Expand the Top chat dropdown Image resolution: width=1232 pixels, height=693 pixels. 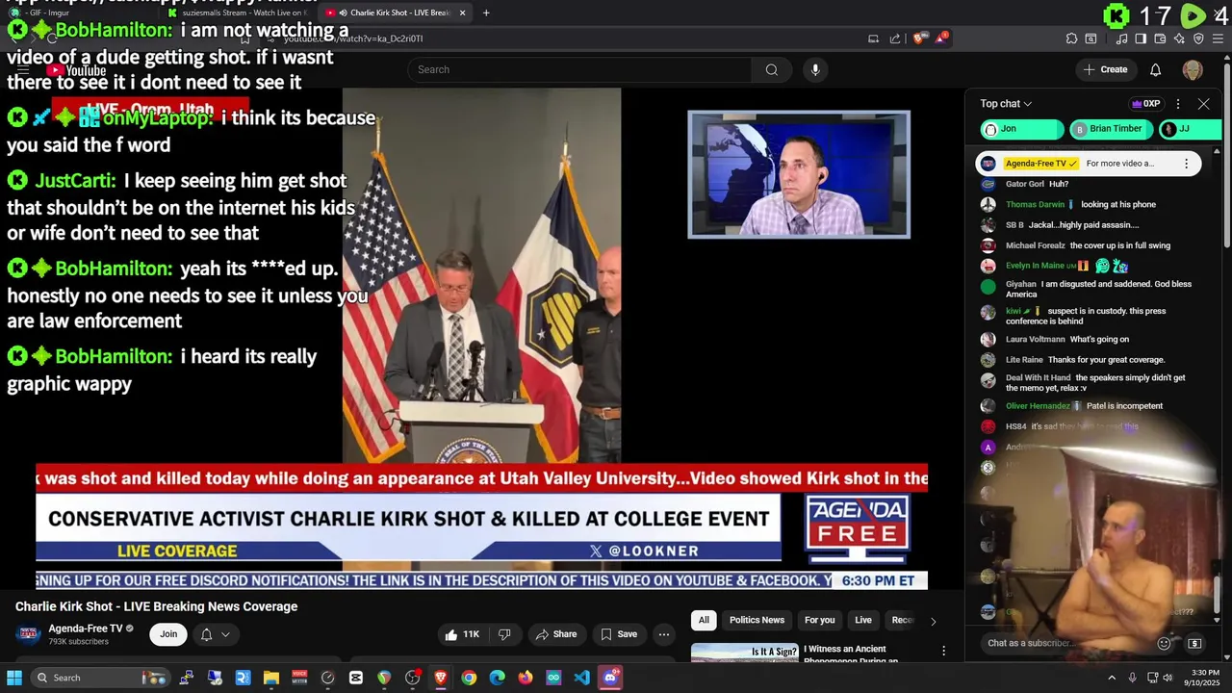tap(1006, 104)
